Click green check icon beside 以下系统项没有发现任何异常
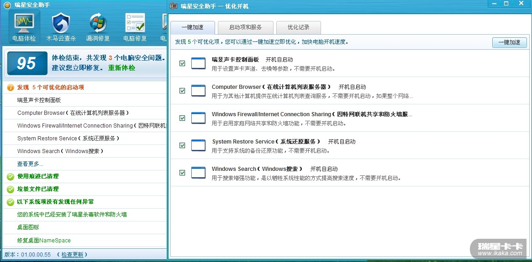Viewport: 532px width, 262px height. (11, 202)
